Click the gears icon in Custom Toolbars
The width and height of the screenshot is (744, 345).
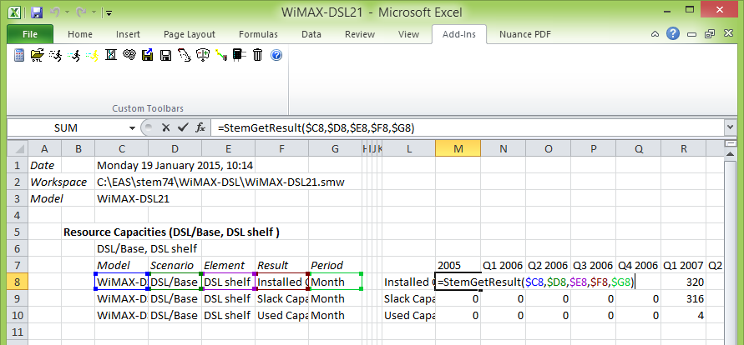click(x=129, y=55)
